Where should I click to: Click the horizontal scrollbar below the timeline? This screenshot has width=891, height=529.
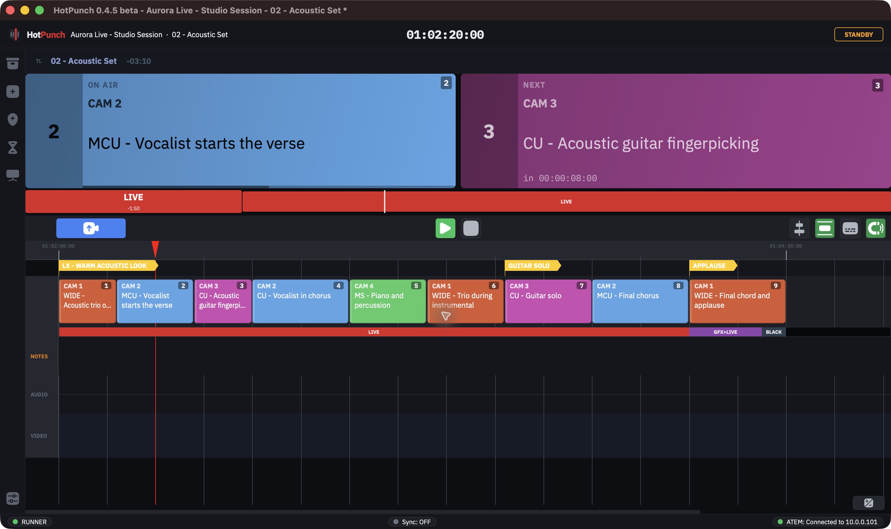(x=362, y=512)
